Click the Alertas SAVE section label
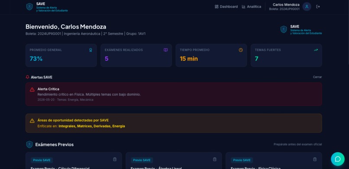The image size is (349, 169). click(x=42, y=77)
